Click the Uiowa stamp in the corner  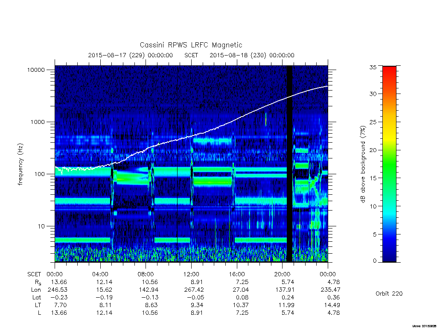click(424, 326)
